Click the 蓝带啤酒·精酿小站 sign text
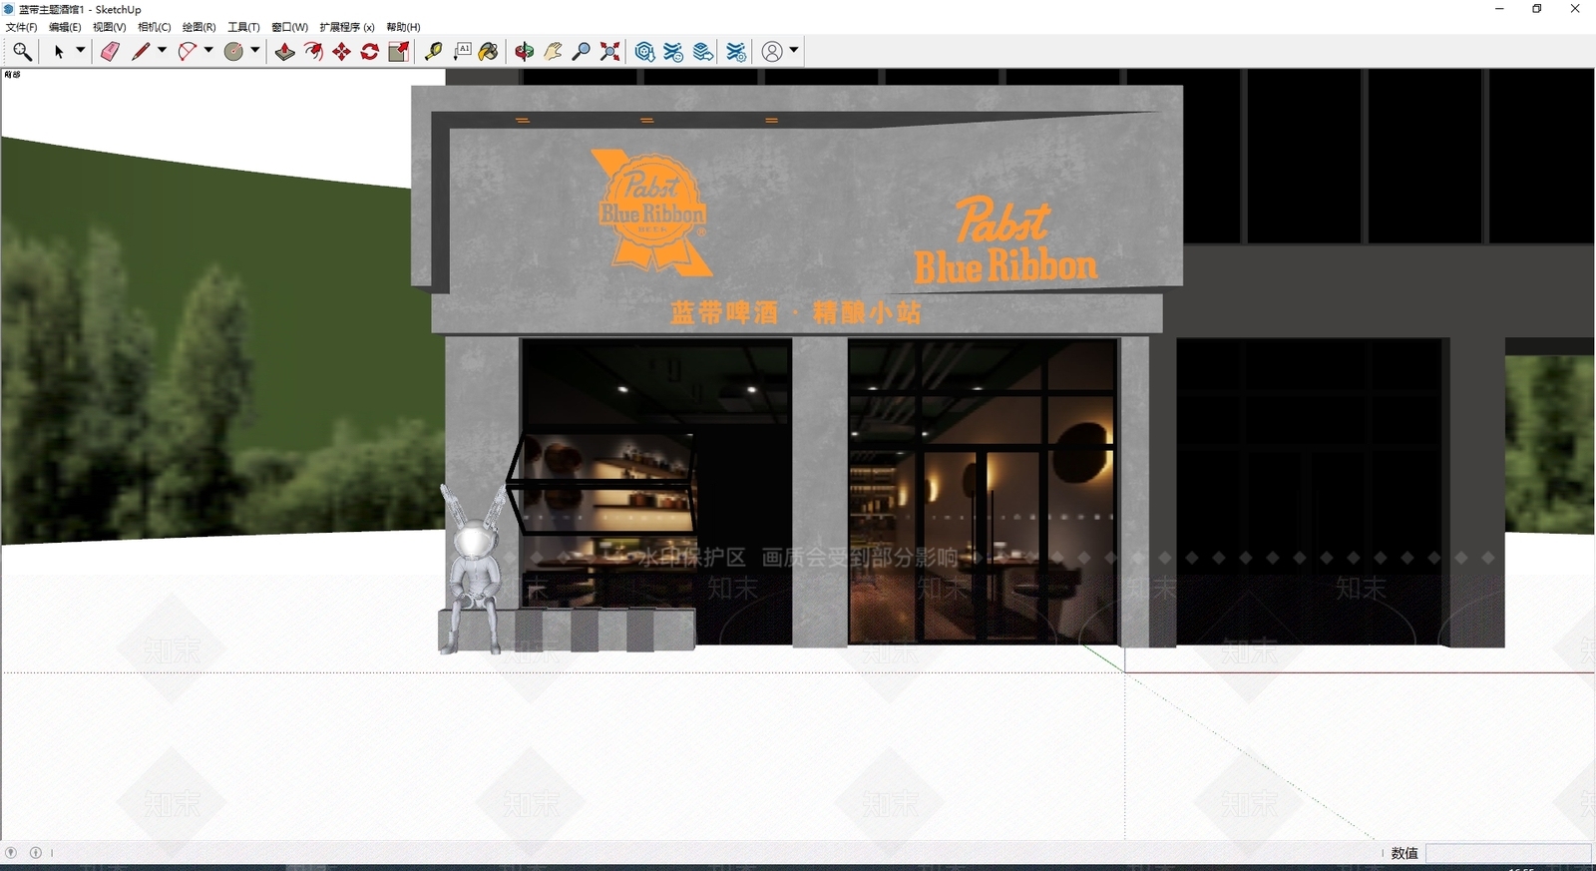The image size is (1596, 871). tap(795, 313)
